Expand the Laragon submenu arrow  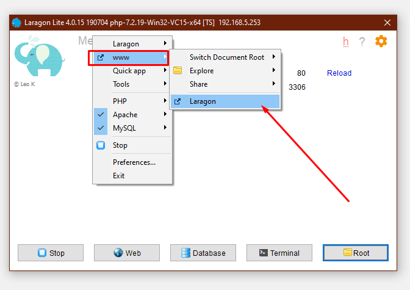(165, 43)
